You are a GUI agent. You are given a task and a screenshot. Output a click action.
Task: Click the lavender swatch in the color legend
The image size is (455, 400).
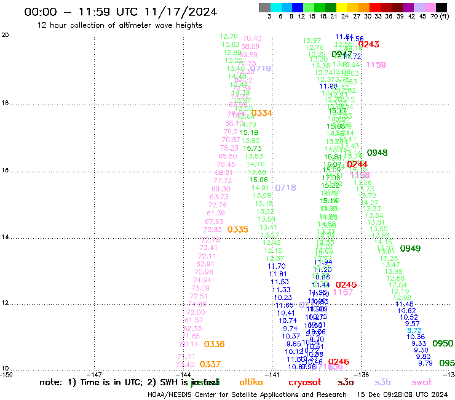click(x=419, y=7)
